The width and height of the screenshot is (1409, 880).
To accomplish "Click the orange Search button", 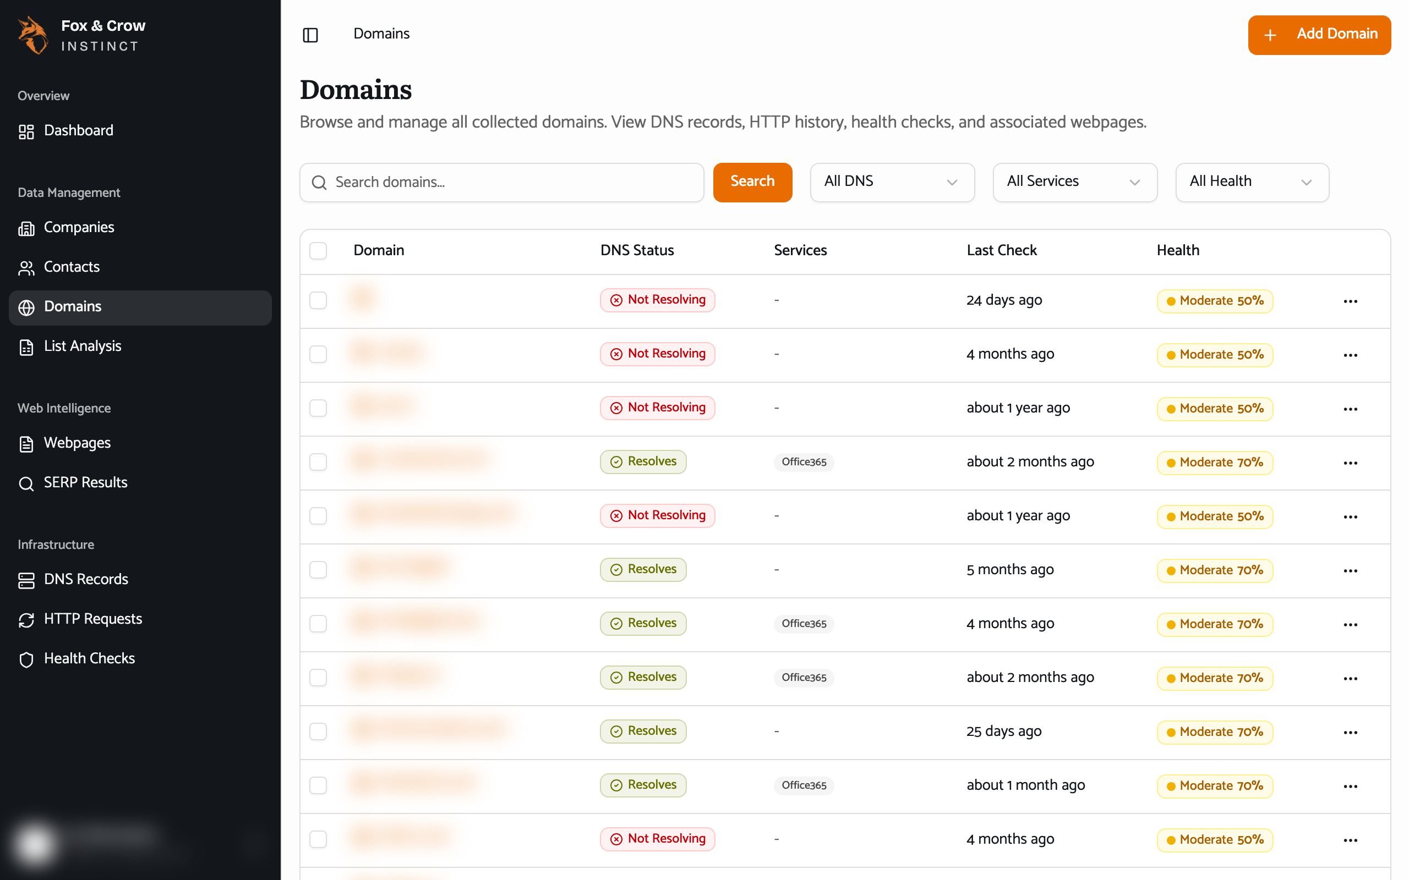I will pyautogui.click(x=752, y=182).
